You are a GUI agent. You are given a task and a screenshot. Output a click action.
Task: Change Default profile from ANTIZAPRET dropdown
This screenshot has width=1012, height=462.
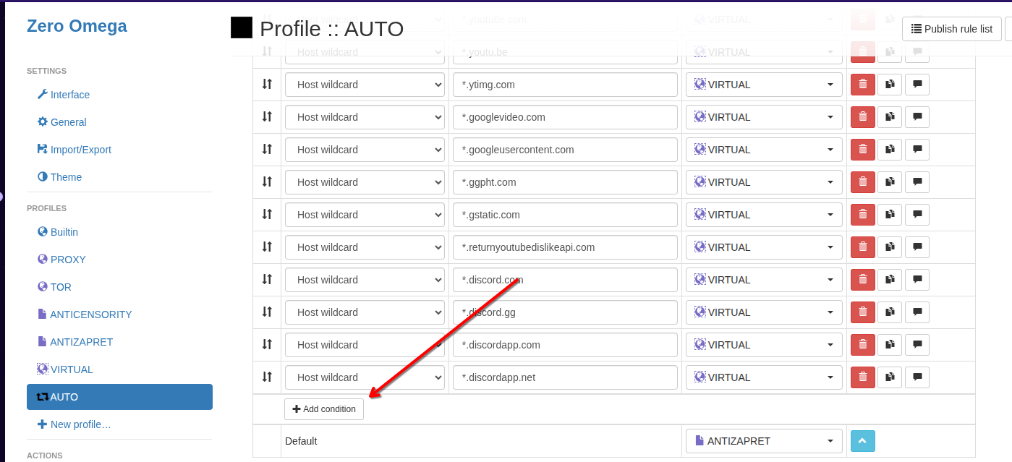[x=764, y=441]
